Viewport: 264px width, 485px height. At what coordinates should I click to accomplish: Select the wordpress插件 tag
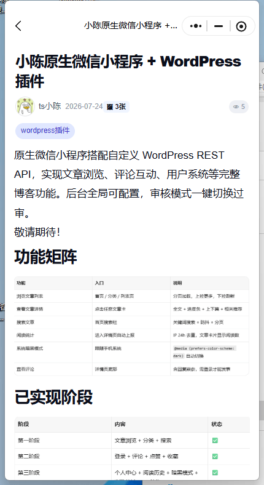point(45,130)
